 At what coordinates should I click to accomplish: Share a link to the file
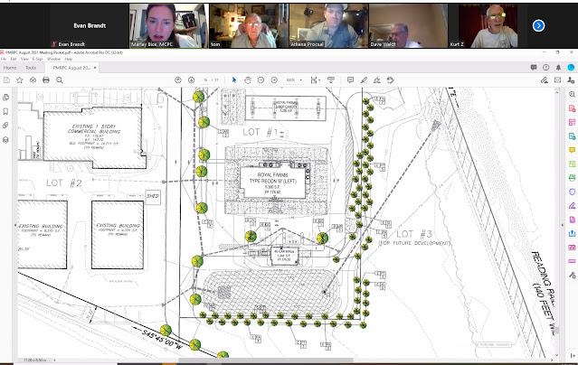tap(545, 80)
